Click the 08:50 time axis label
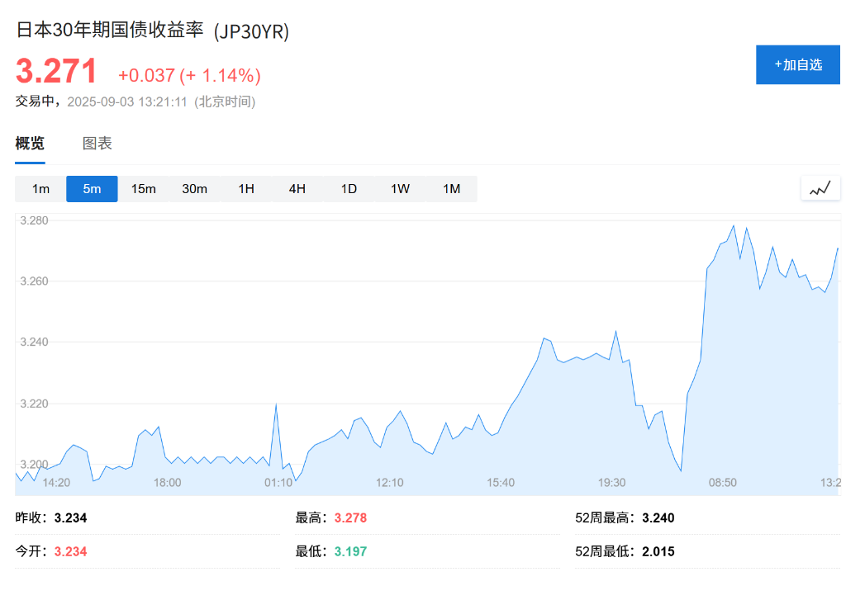 723,483
